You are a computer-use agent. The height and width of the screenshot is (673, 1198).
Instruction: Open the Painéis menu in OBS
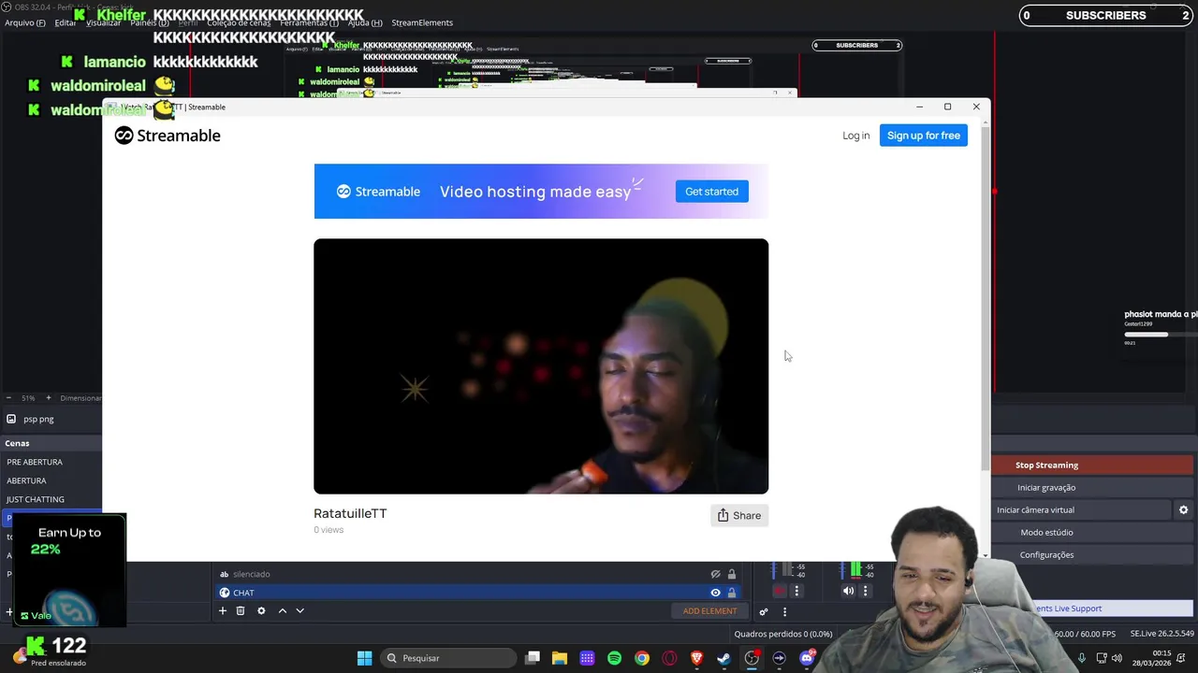click(150, 22)
